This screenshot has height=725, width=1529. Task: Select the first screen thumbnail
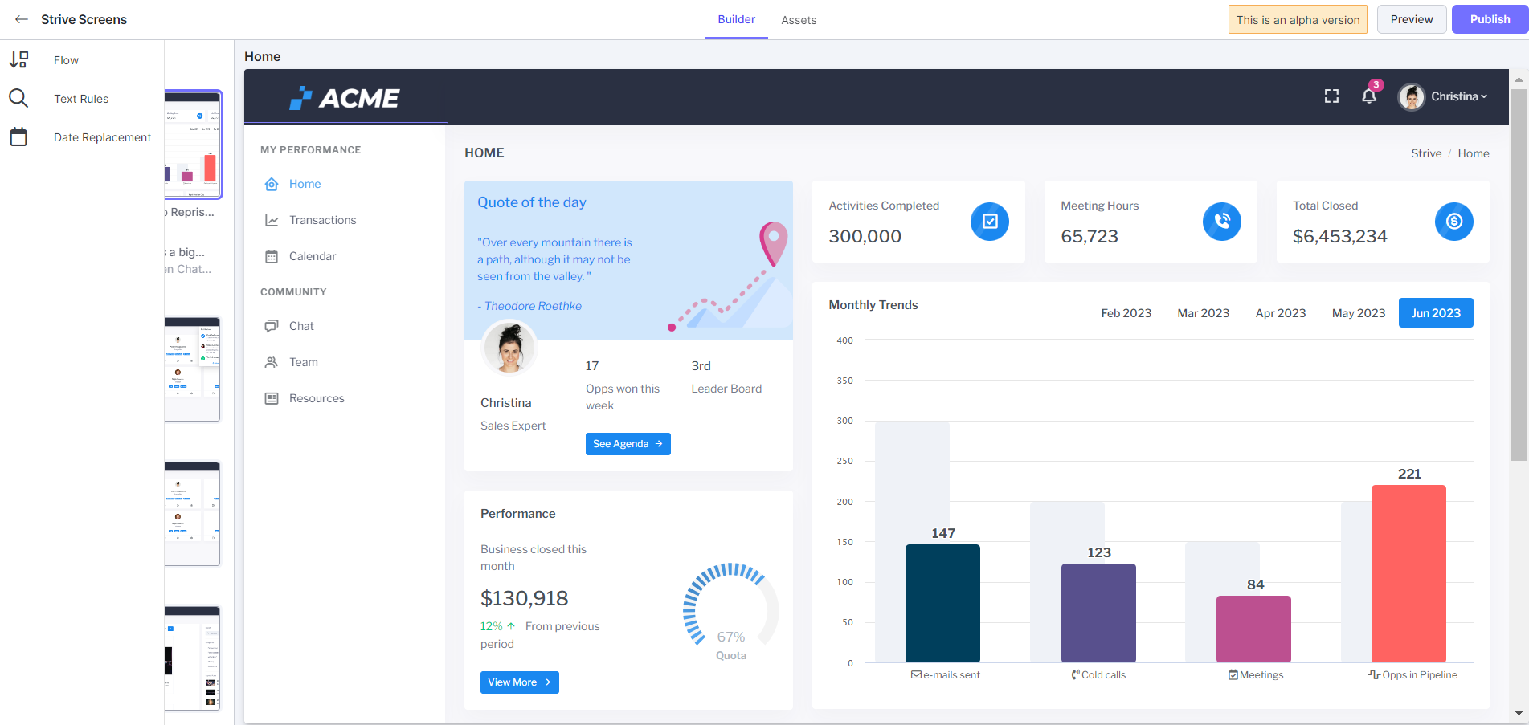coord(193,145)
